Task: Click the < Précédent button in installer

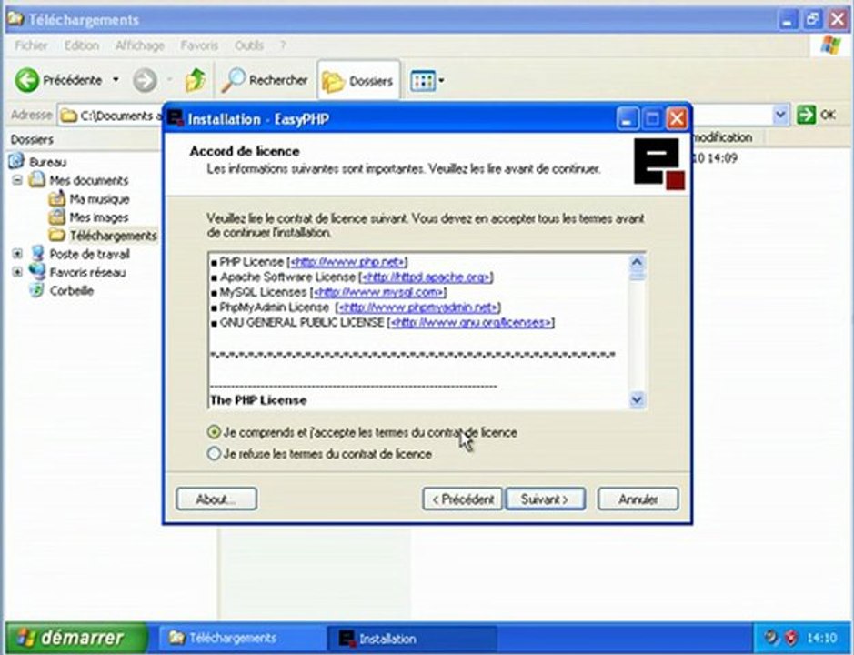Action: (x=462, y=499)
